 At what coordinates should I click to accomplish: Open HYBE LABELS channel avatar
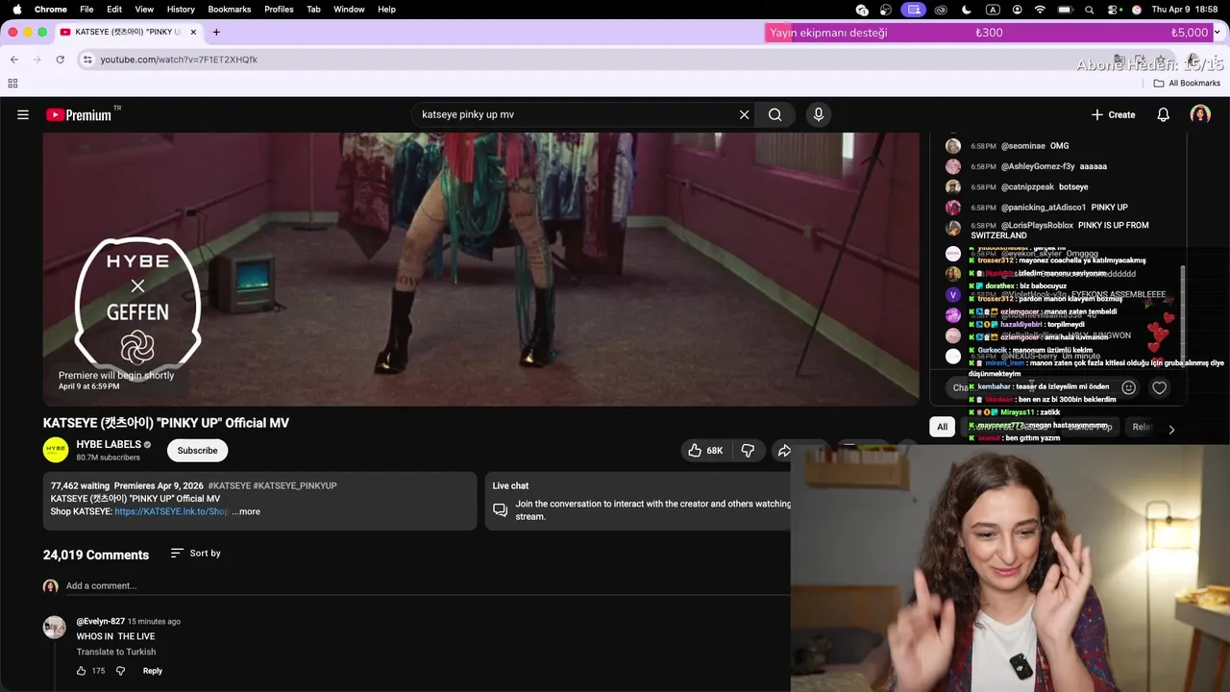click(x=56, y=450)
